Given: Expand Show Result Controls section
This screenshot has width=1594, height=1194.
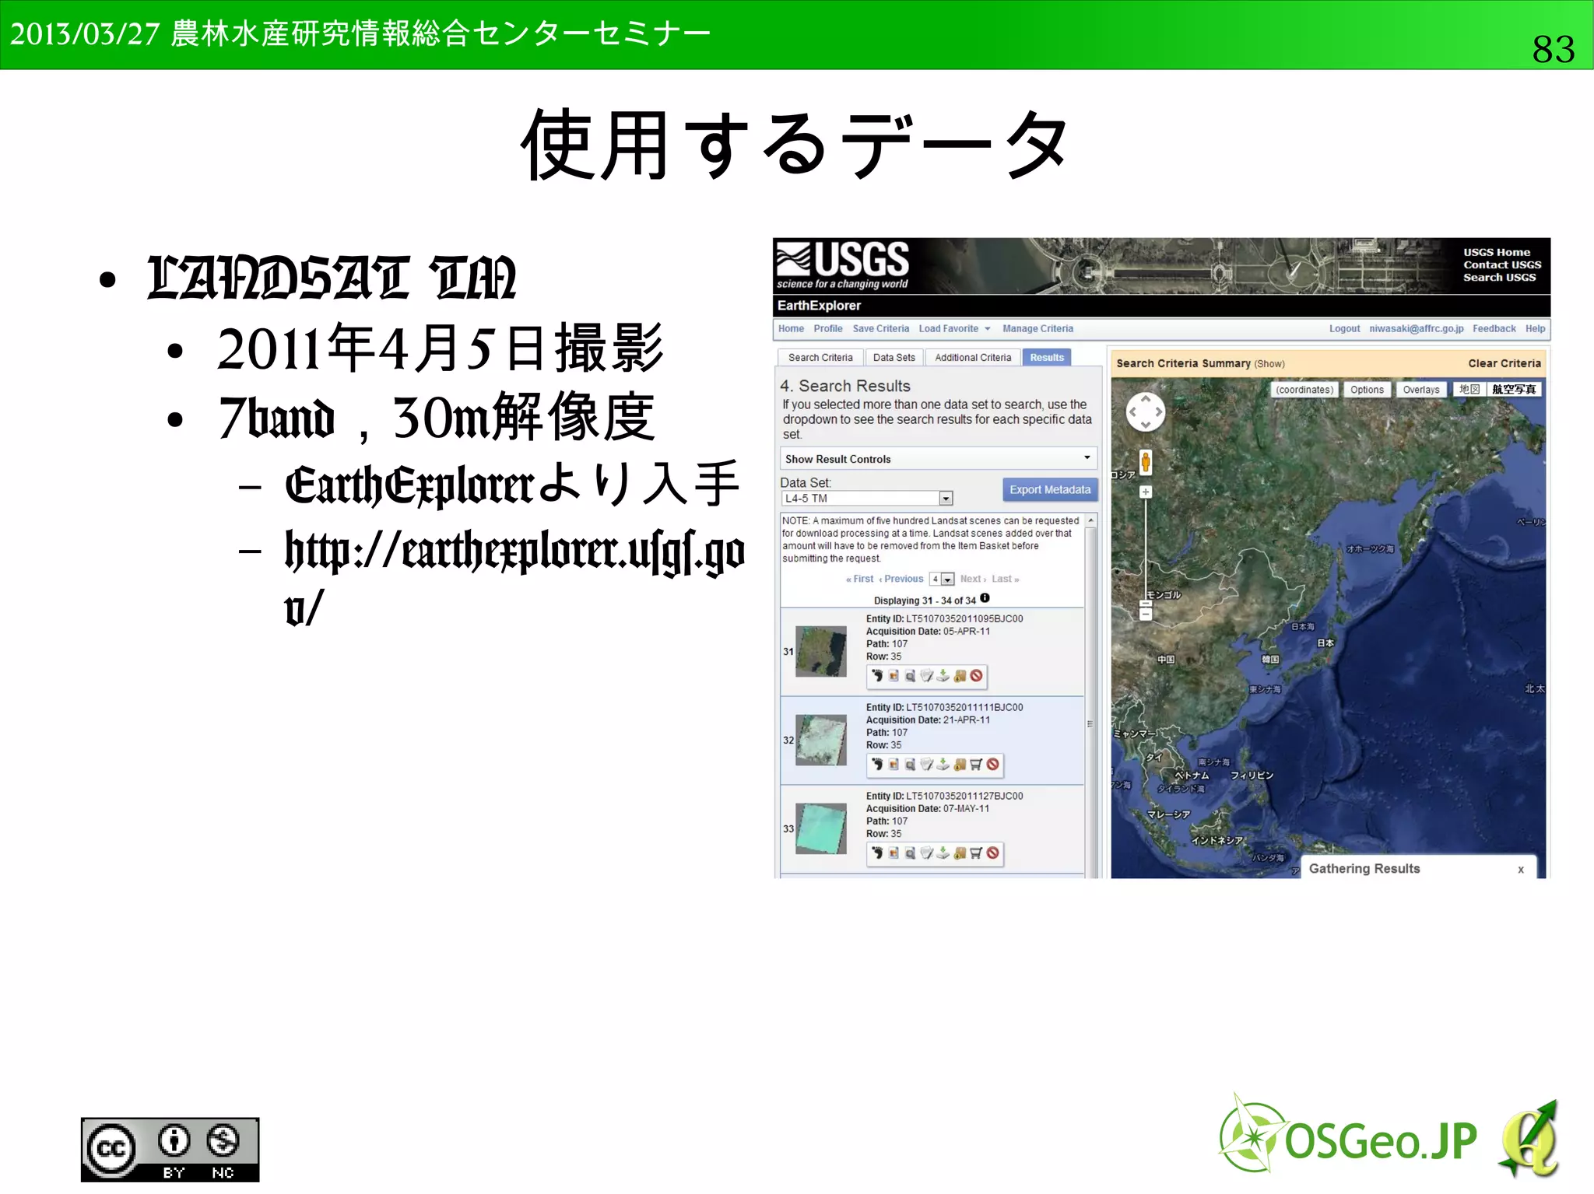Looking at the screenshot, I should point(938,459).
